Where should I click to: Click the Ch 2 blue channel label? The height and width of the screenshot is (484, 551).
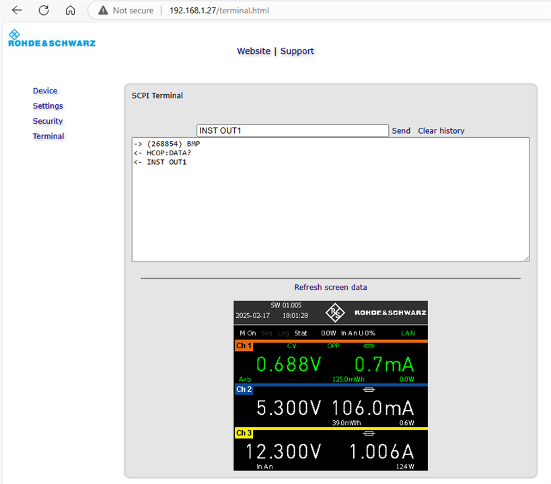pyautogui.click(x=244, y=389)
